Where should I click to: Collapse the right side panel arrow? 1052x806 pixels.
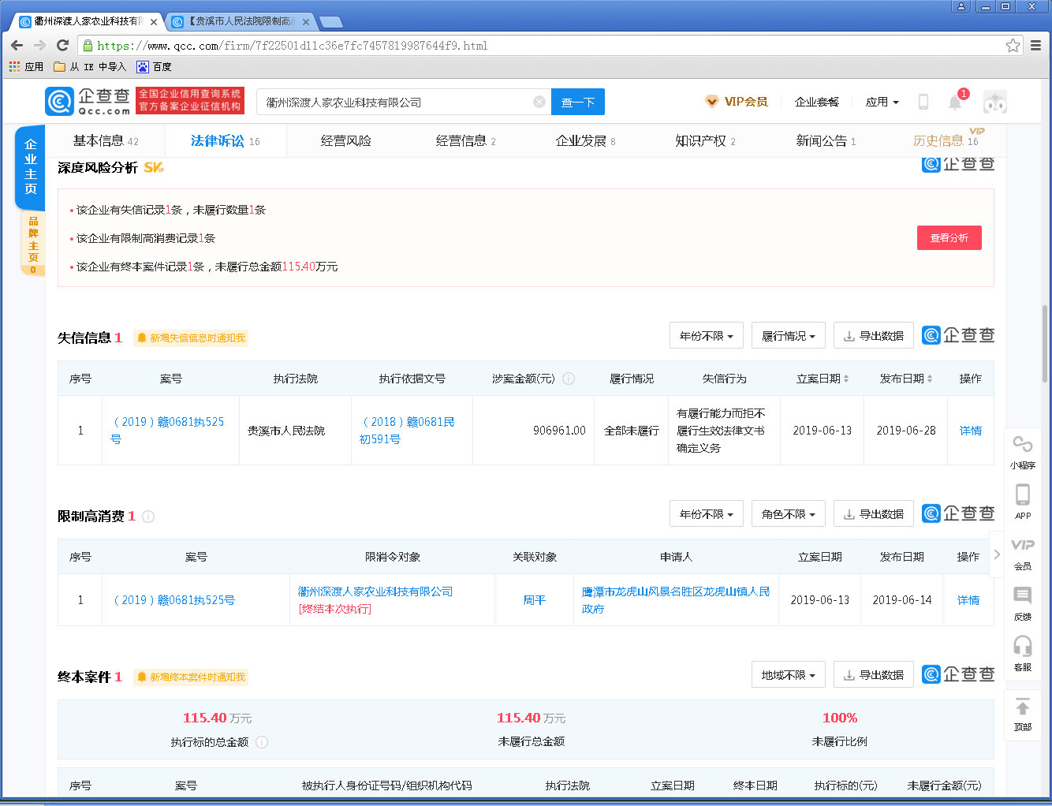(997, 554)
